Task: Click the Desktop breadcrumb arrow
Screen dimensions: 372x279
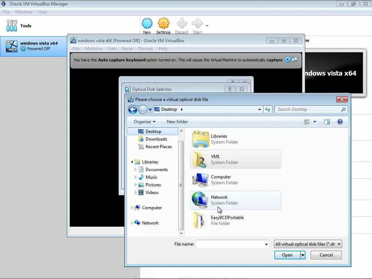Action: [182, 109]
